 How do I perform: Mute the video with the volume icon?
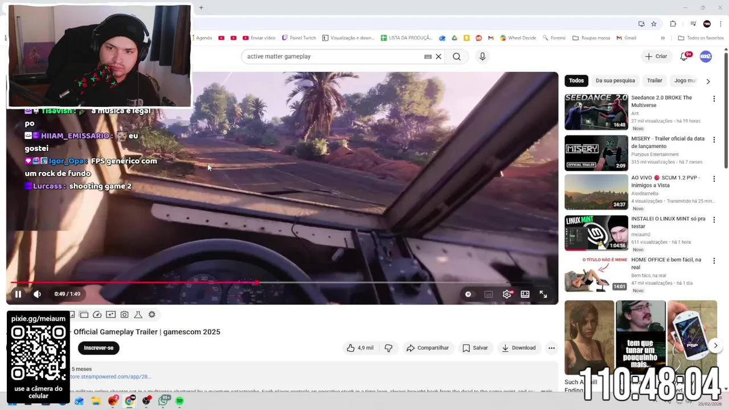click(37, 294)
